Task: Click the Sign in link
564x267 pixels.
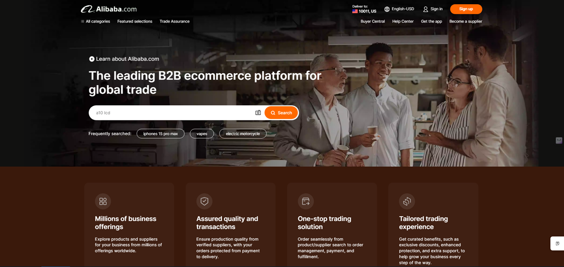Action: [436, 9]
